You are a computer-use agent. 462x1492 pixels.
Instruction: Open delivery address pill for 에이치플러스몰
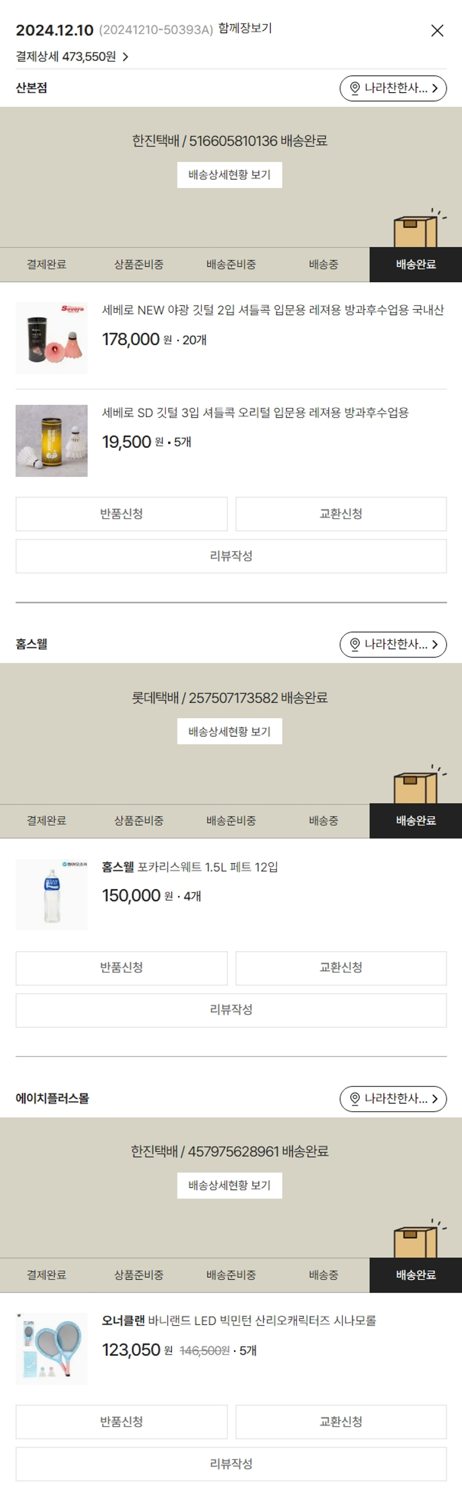(393, 1098)
